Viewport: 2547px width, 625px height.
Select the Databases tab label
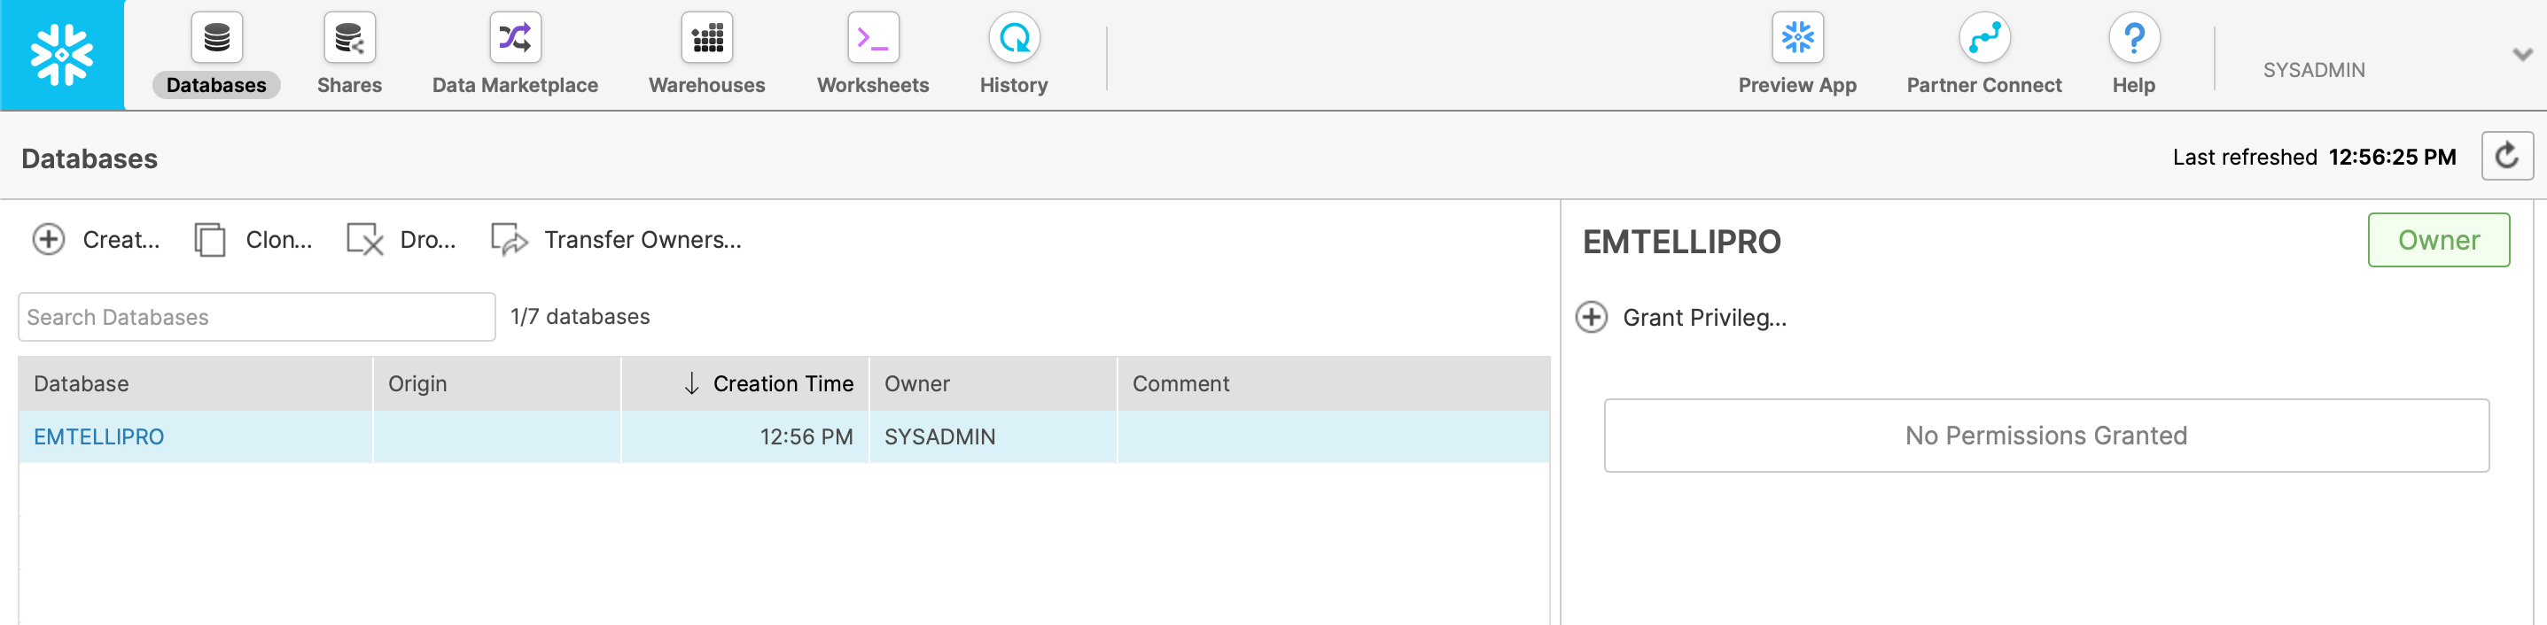tap(216, 85)
